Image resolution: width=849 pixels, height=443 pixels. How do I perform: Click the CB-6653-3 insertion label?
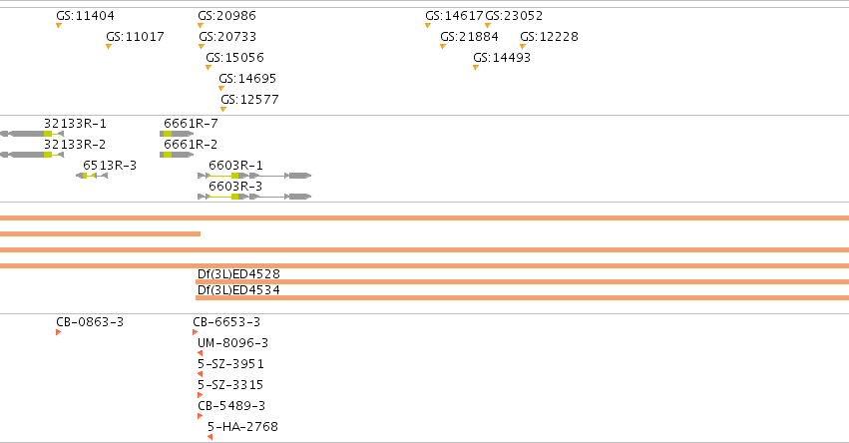pyautogui.click(x=226, y=322)
